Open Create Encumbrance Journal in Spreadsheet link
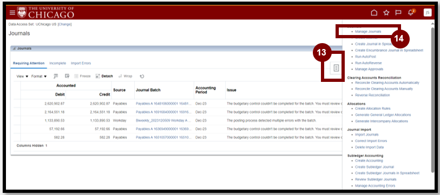 click(389, 50)
